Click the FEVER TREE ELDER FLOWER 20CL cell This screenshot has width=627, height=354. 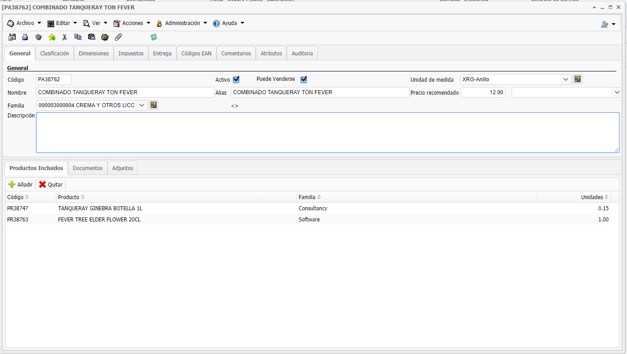coord(99,220)
